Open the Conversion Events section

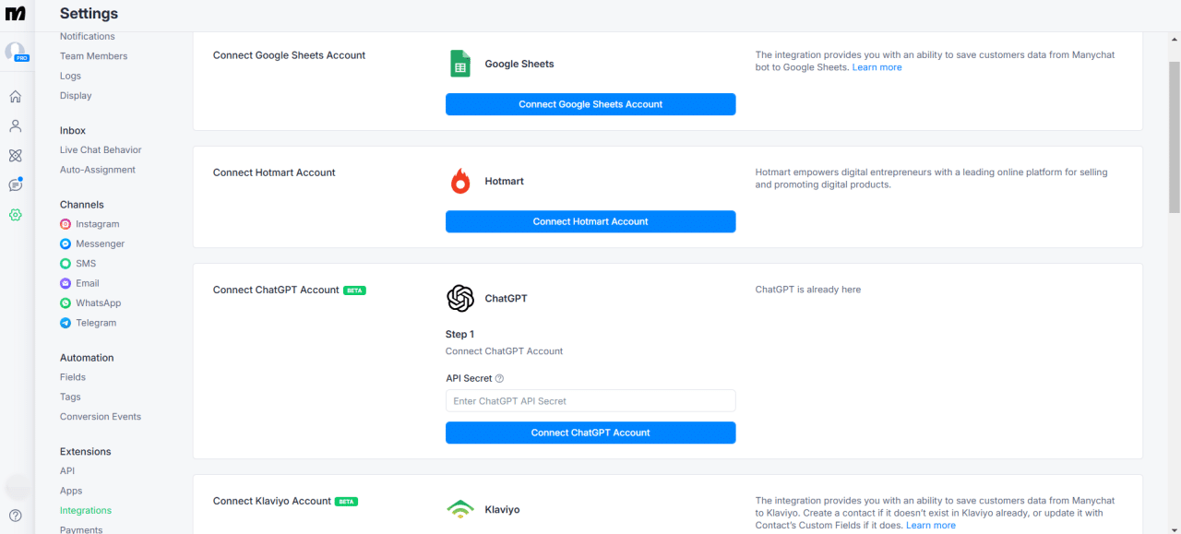(x=100, y=416)
